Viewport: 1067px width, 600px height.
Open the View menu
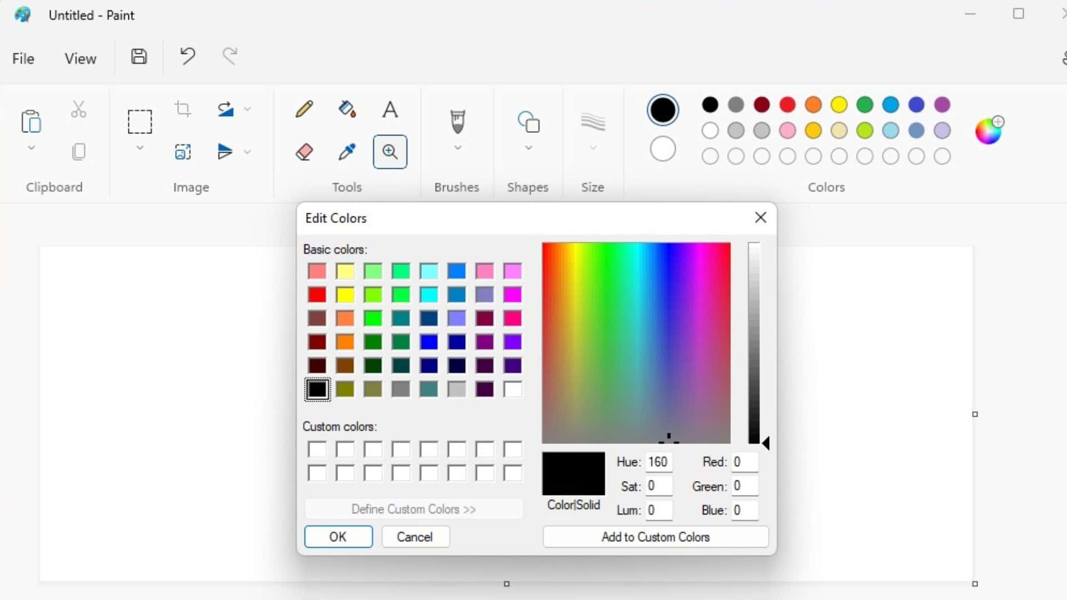coord(80,58)
